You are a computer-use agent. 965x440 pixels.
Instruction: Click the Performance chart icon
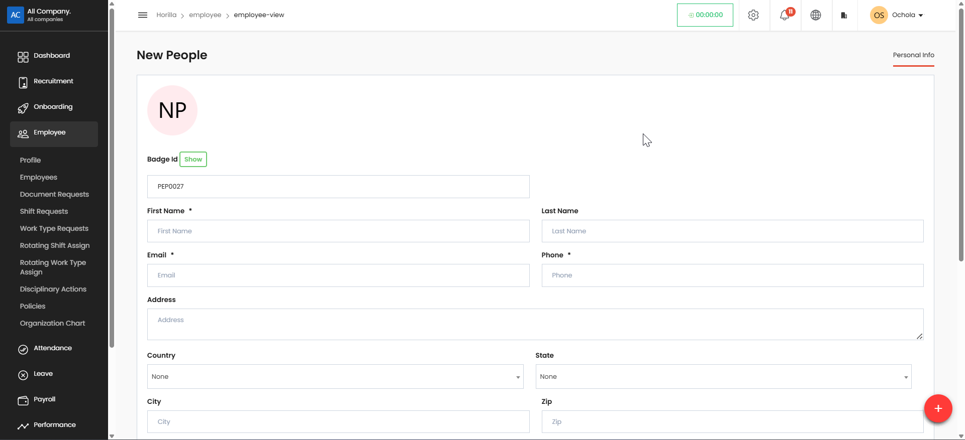coord(23,426)
